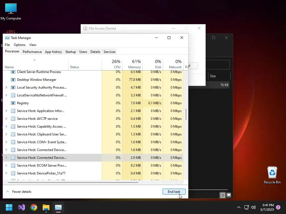
Task: Expand LocalServiceNoNetworkFirewall row
Action: point(6,95)
